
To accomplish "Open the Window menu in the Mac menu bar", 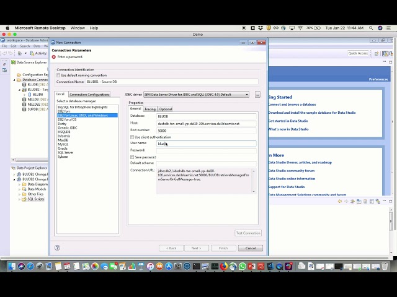I will pyautogui.click(x=78, y=28).
